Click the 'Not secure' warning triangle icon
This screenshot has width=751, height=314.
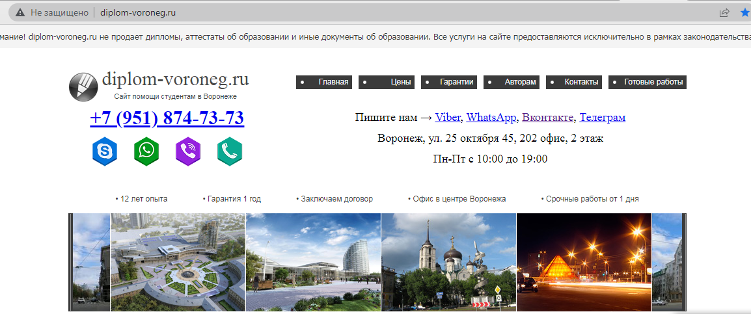20,13
